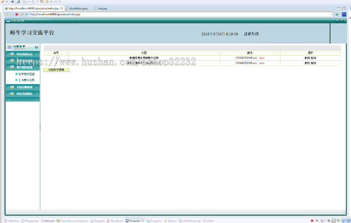Image resolution: width=351 pixels, height=223 pixels.
Task: Open the Call Hierarchy view tab
Action: [x=190, y=221]
